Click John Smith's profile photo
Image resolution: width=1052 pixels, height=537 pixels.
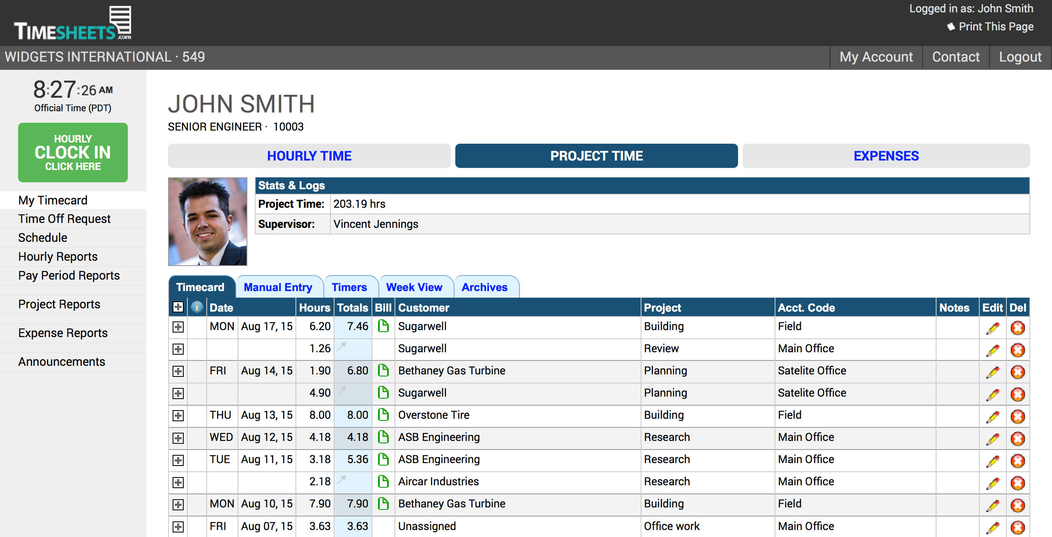207,222
